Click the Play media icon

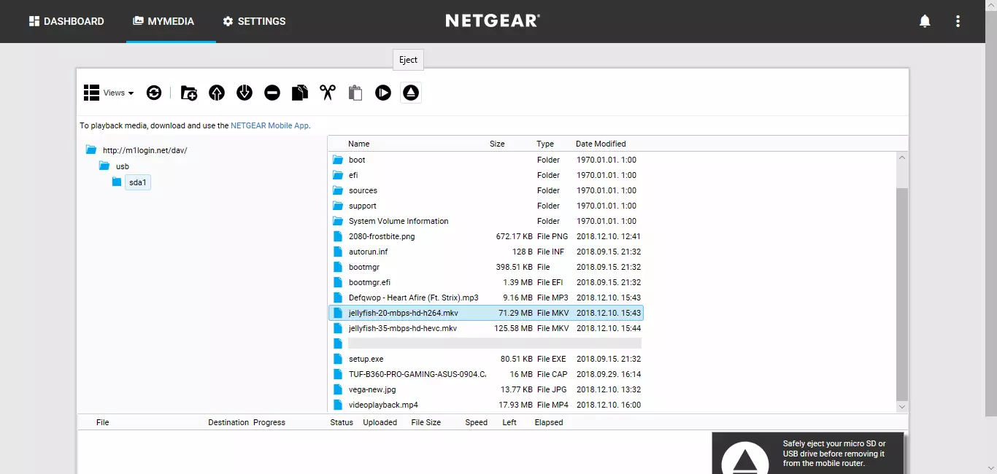[x=383, y=93]
